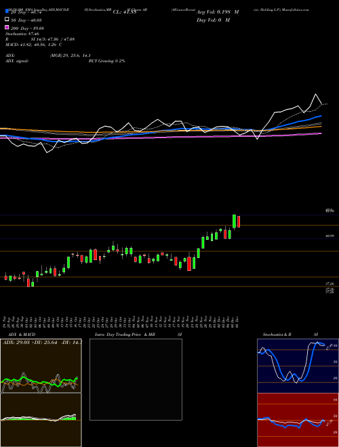
Task: Open the MACD indicator chart below ADX
Action: (41, 420)
